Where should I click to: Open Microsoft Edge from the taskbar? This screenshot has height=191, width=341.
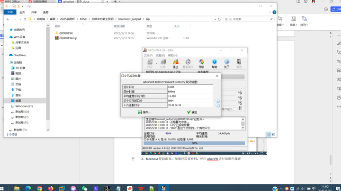[28, 188]
